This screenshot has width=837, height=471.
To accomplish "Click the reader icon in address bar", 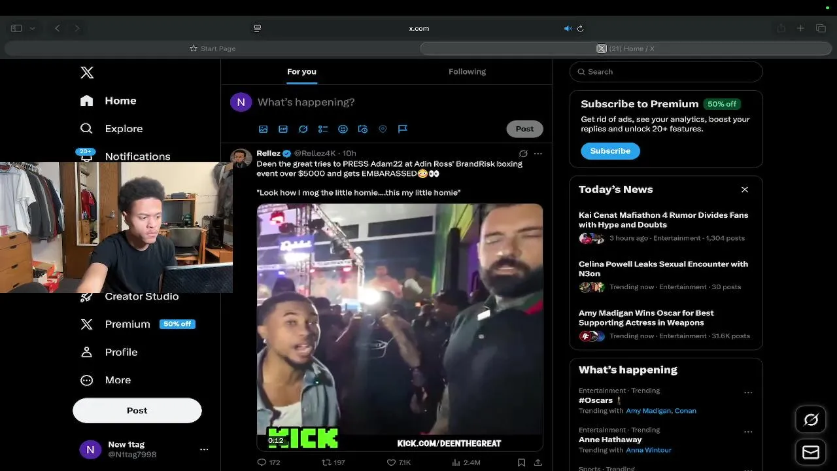I will [258, 28].
